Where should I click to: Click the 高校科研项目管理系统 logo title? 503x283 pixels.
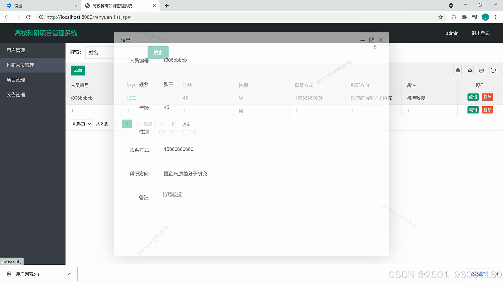tap(46, 33)
